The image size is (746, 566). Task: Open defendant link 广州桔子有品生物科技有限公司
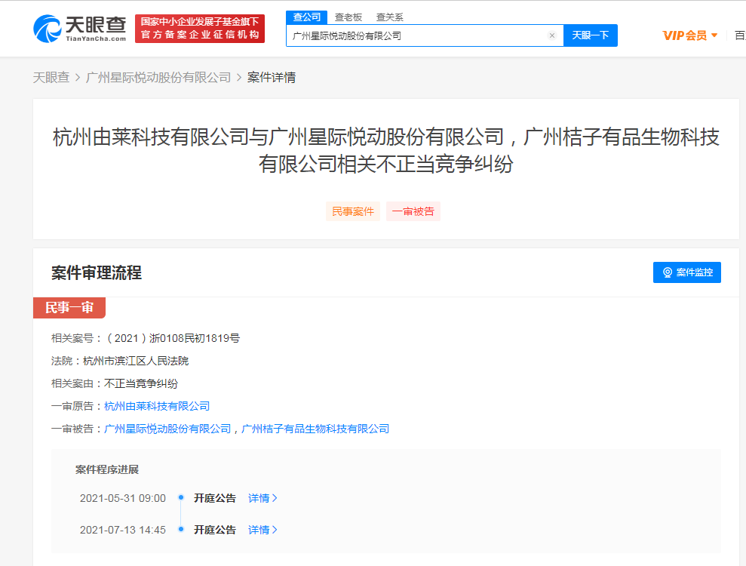click(x=317, y=428)
